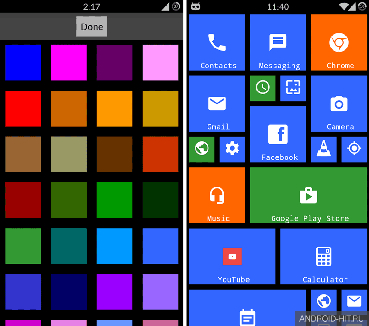Open the location target tile
Viewport: 369px width, 326px height.
(x=354, y=149)
